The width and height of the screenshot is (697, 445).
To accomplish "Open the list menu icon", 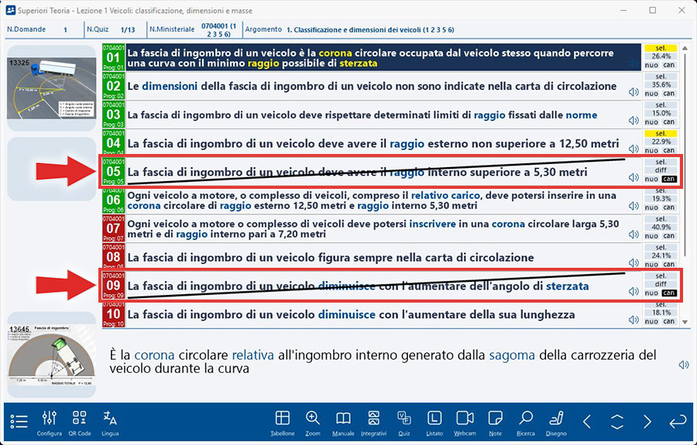I will click(x=19, y=422).
